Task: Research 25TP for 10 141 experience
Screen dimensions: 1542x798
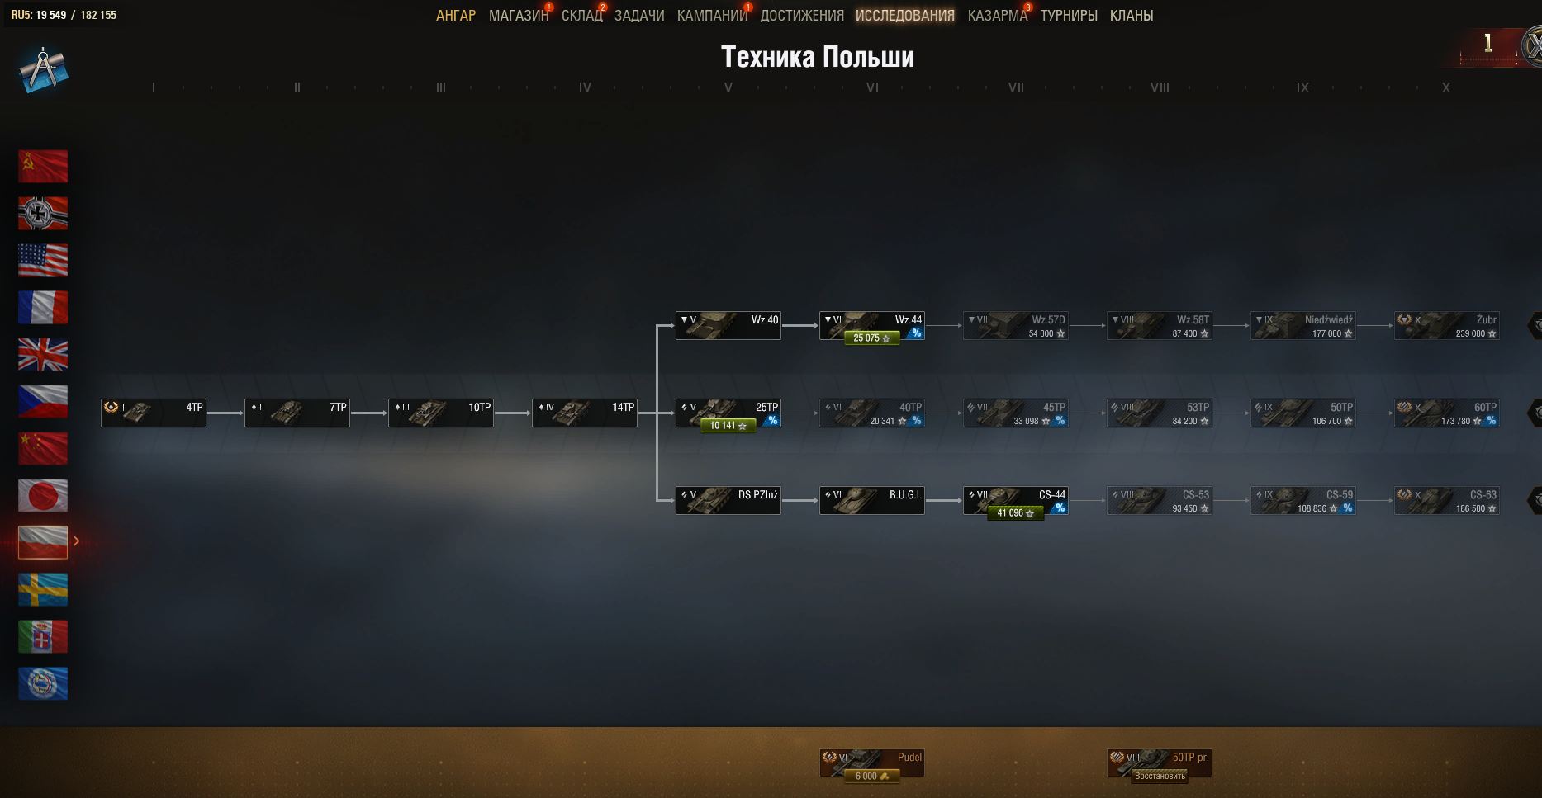Action: pos(728,426)
